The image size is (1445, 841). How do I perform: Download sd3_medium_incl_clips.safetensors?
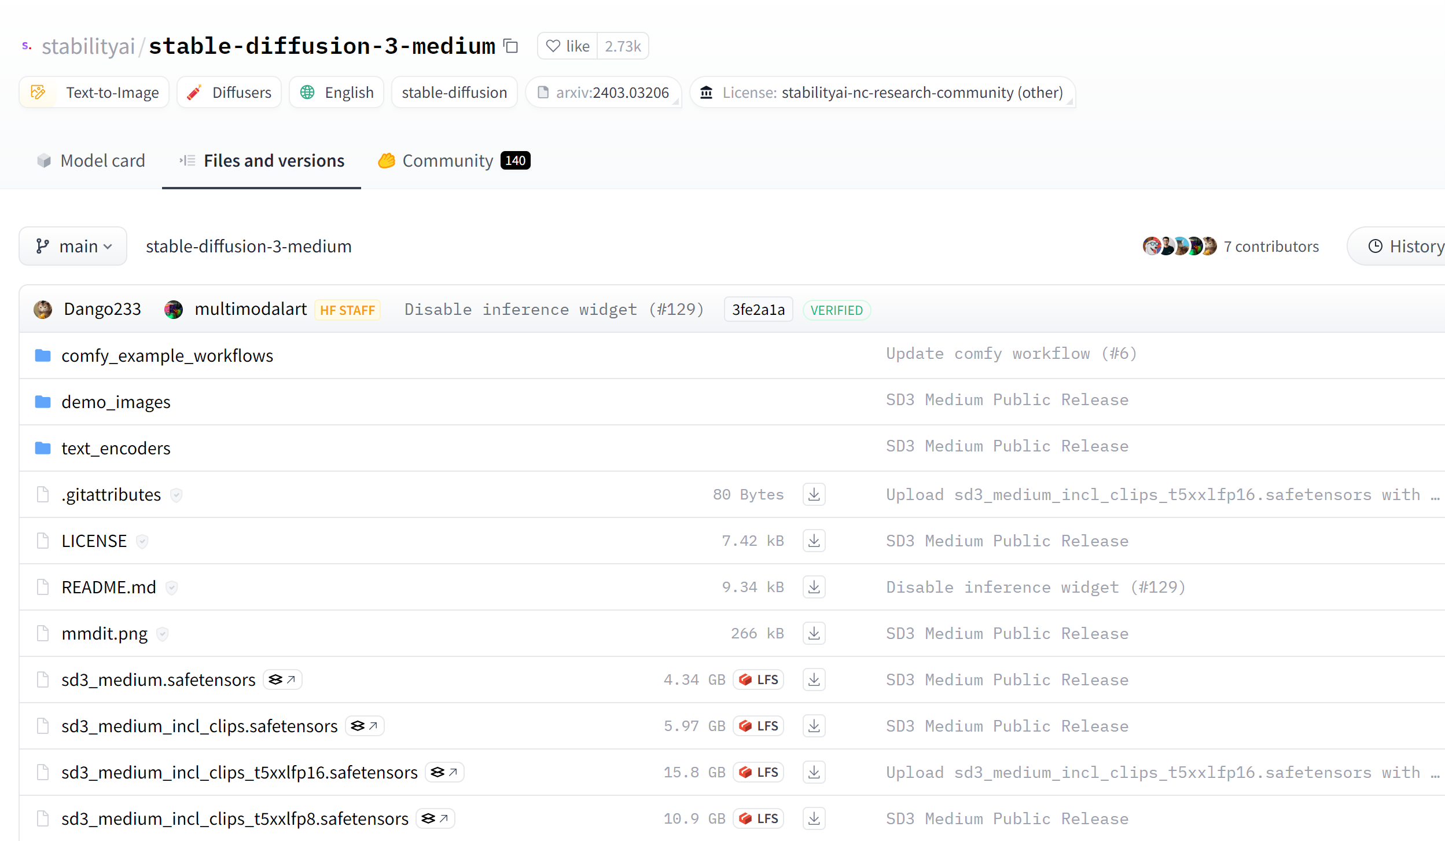pos(814,726)
